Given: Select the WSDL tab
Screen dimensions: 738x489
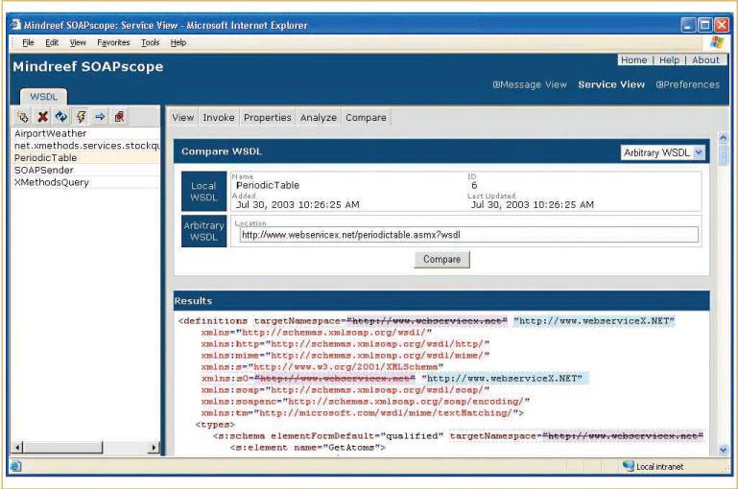Looking at the screenshot, I should pos(43,97).
